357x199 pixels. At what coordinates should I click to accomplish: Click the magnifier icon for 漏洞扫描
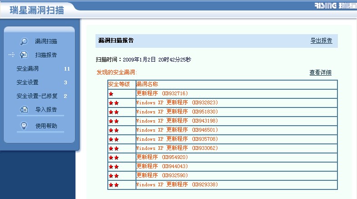click(24, 41)
